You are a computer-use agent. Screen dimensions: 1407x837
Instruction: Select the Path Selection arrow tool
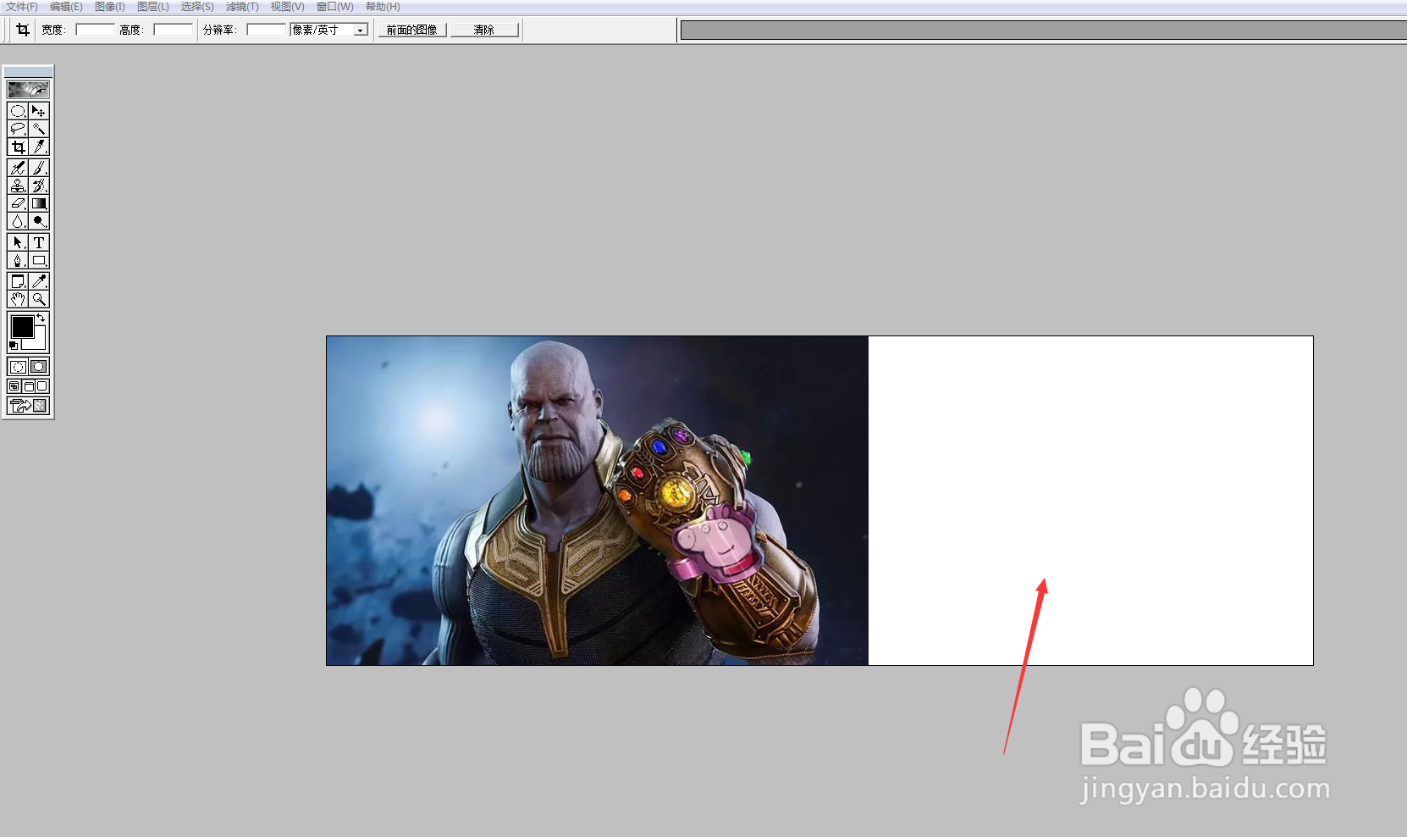[x=18, y=242]
